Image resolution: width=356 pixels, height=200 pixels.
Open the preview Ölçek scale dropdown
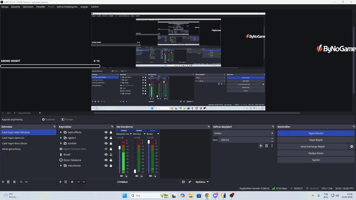point(40,113)
